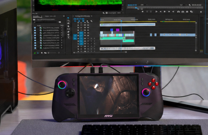Switch the Project panel to freeform view
This screenshot has width=208, height=135.
coord(45,53)
